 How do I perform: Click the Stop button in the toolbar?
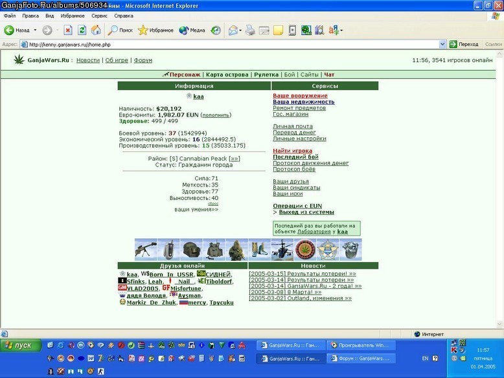click(68, 30)
